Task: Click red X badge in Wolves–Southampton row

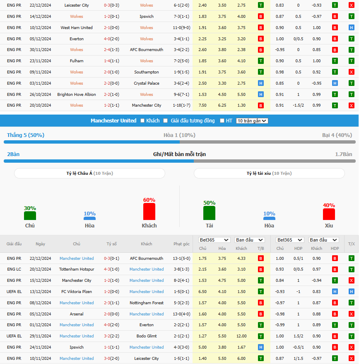Action: coord(352,72)
